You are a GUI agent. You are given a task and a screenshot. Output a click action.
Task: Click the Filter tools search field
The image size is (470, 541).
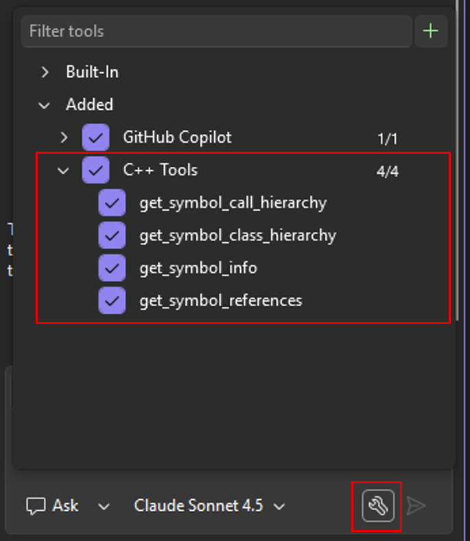click(216, 32)
